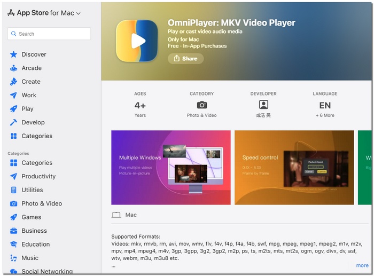Click the Share button
This screenshot has width=374, height=276.
(185, 58)
